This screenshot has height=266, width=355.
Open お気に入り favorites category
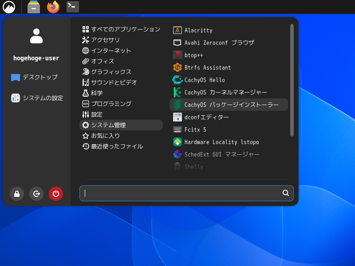click(121, 136)
